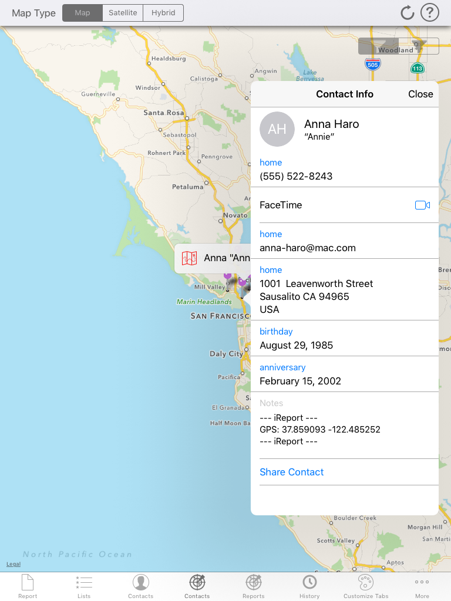Open the Report tab
The width and height of the screenshot is (451, 601).
[x=28, y=586]
